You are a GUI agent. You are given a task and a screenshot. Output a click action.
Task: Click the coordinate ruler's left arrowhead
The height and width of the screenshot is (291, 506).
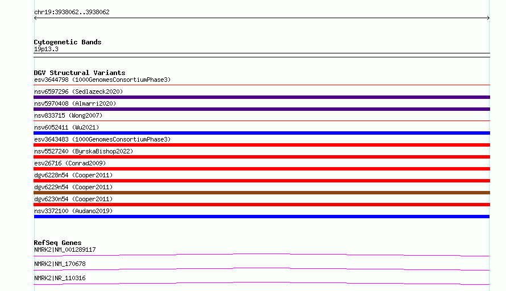pyautogui.click(x=35, y=18)
